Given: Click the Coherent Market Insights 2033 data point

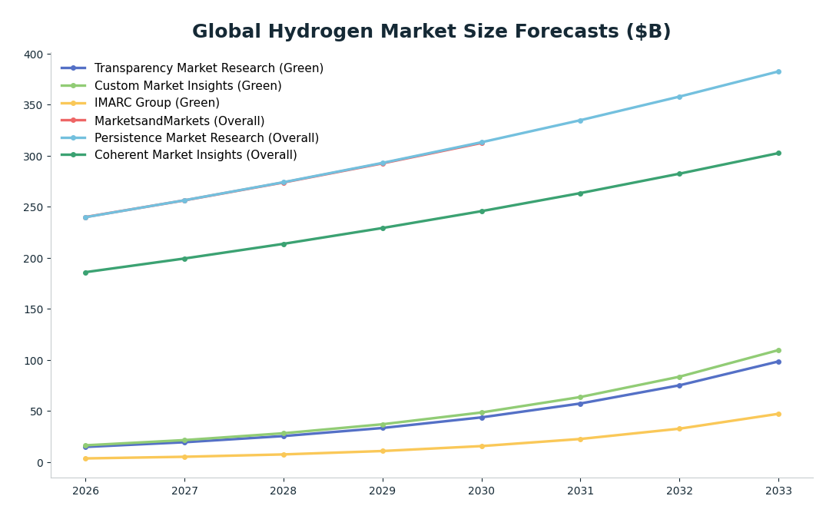Looking at the screenshot, I should coord(778,154).
